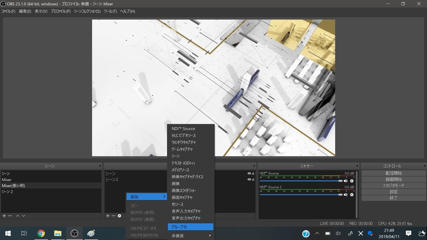
Task: Undock the ミキサー panel
Action: tap(357, 166)
